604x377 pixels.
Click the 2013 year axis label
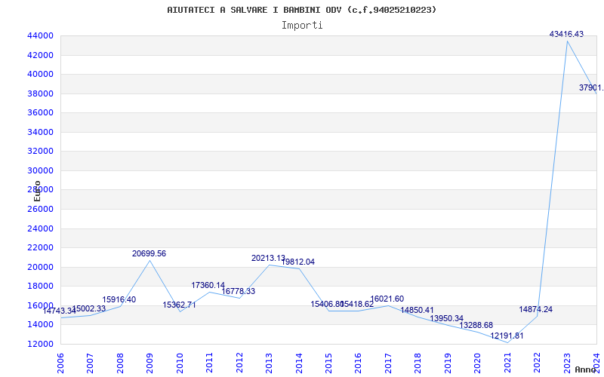pos(270,363)
